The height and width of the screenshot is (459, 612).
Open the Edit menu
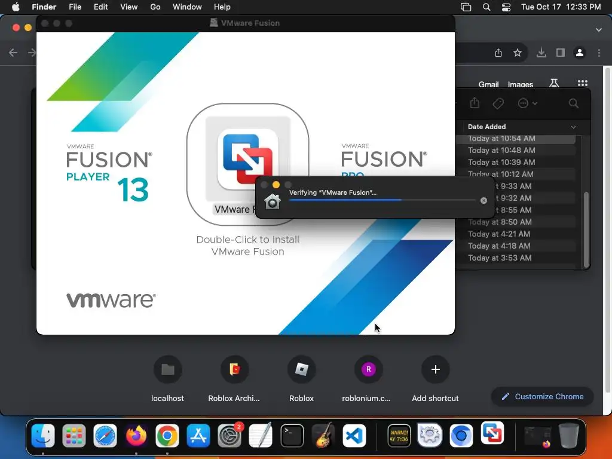coord(100,7)
